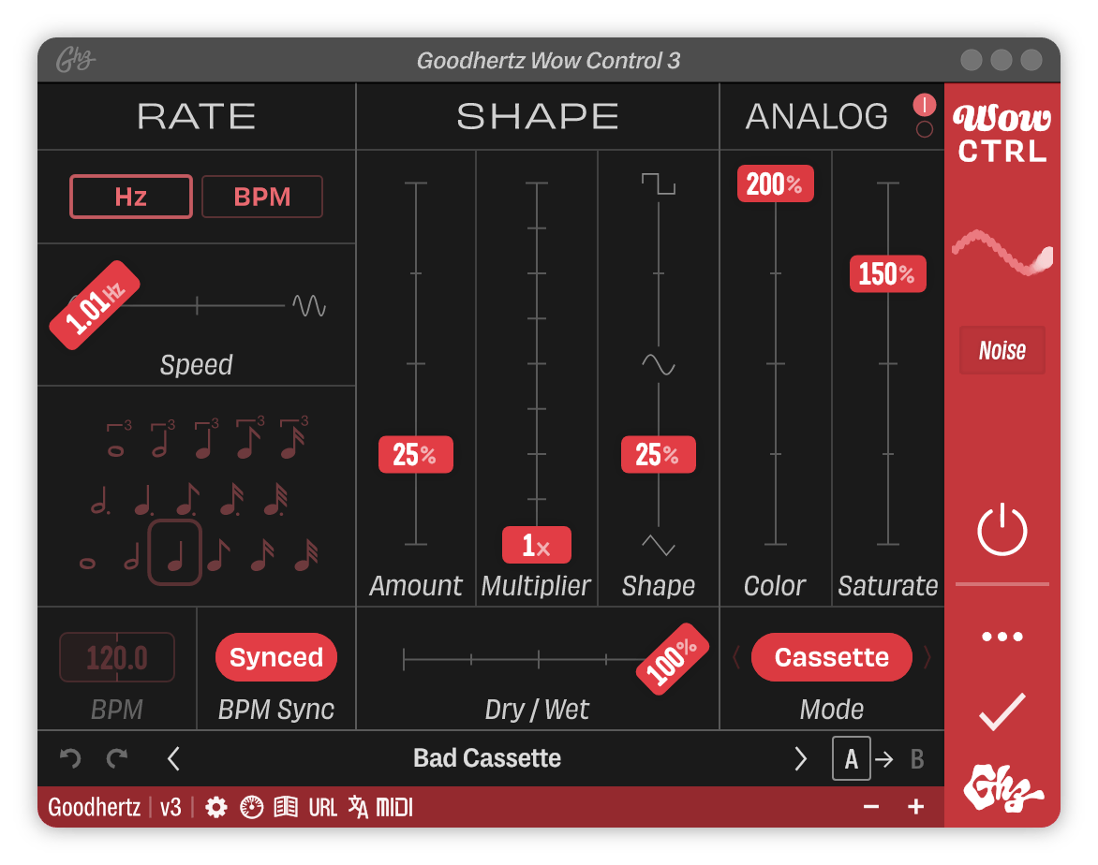Select the A preset slot
This screenshot has height=865, width=1098.
pos(851,758)
